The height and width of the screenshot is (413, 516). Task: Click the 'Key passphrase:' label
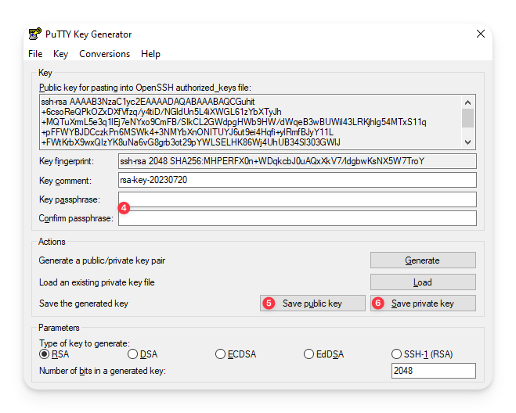(x=70, y=199)
